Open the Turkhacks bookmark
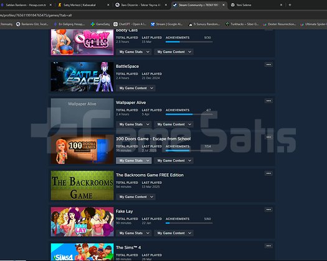Screen dimensions: 327x261 coord(242,24)
